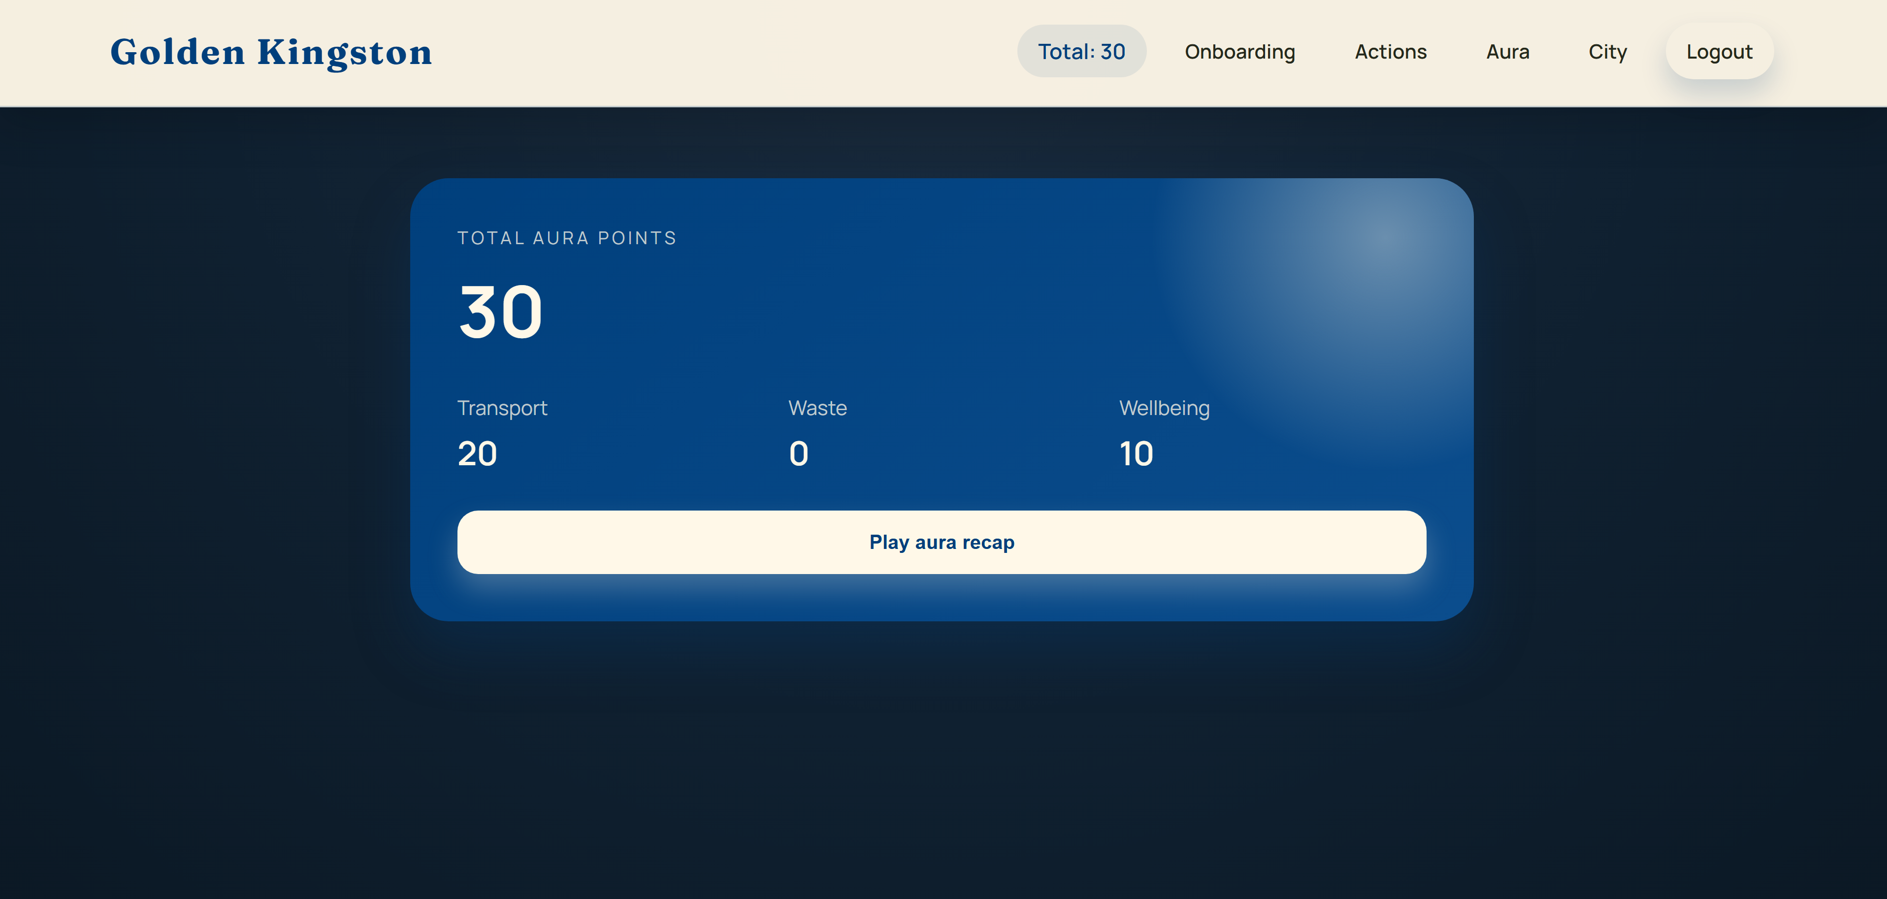Click the Golden Kingston logo title
Image resolution: width=1887 pixels, height=899 pixels.
click(271, 53)
